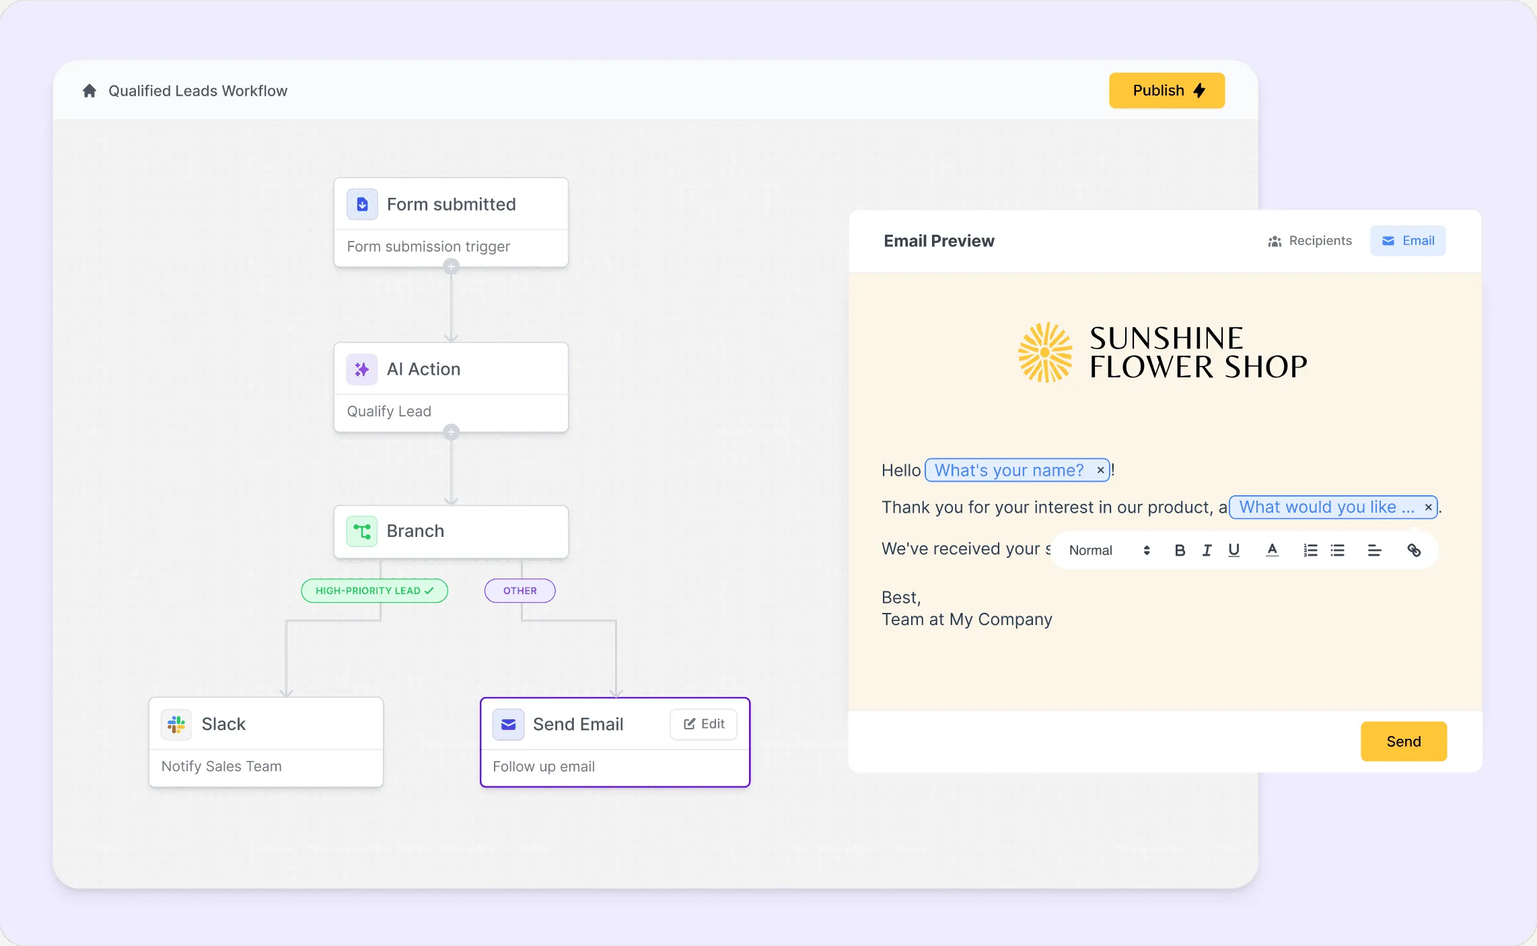Click "Qualified Leads Workflow" title
The image size is (1537, 946).
point(198,91)
